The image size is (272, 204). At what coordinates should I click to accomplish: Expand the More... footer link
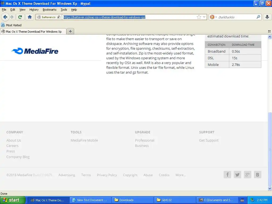pyautogui.click(x=181, y=175)
